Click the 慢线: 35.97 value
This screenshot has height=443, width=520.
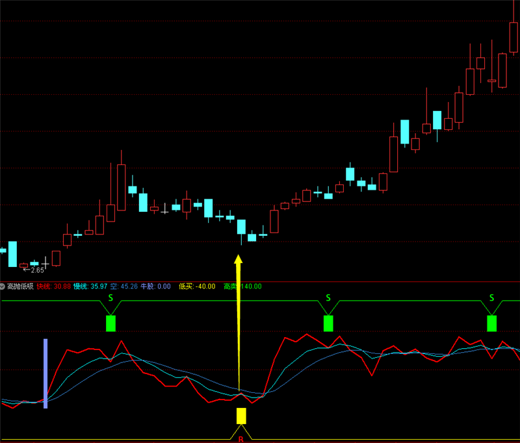[90, 286]
